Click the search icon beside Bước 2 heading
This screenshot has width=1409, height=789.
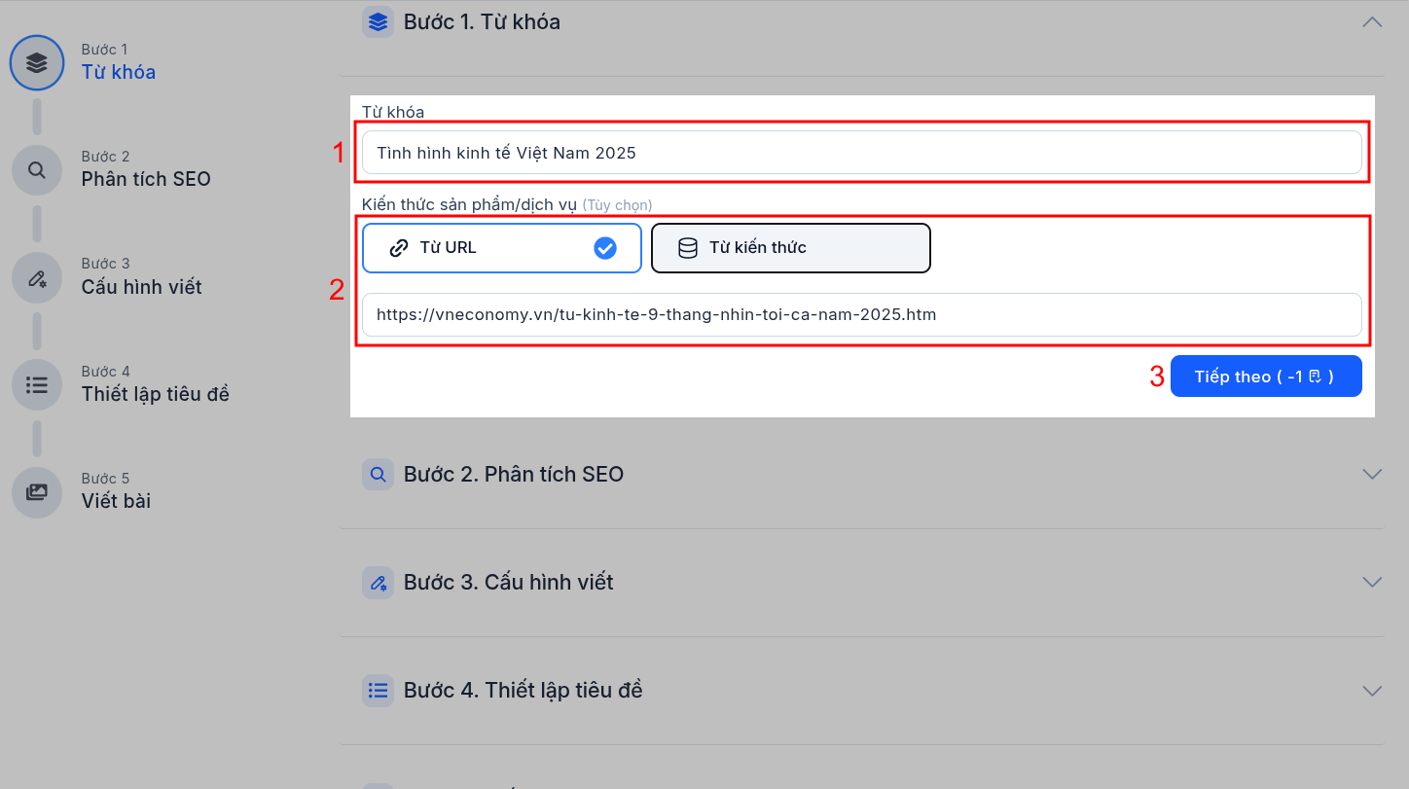coord(378,475)
